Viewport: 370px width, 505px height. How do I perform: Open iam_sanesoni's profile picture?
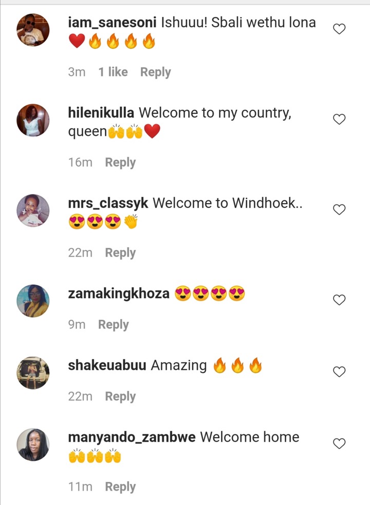coord(33,30)
